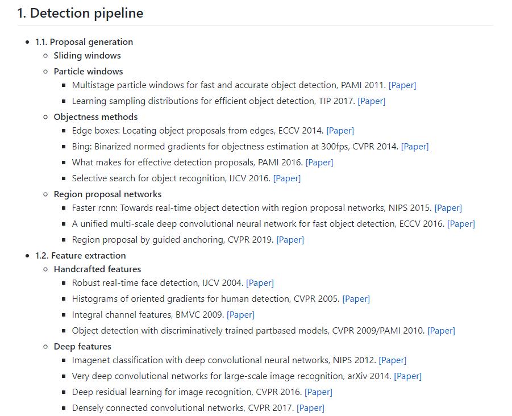This screenshot has height=416, width=512.
Task: Click the "1.2. Feature extraction" list item
Action: pos(80,256)
